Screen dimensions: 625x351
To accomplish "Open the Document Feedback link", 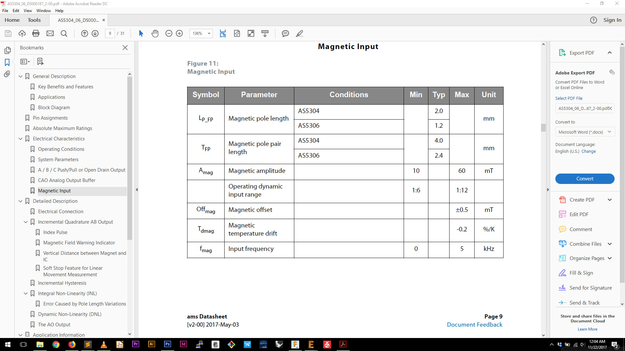I will (x=475, y=325).
